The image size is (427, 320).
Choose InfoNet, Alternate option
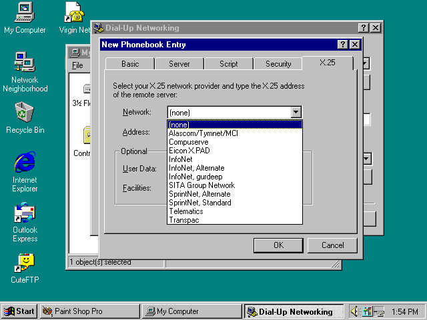235,168
